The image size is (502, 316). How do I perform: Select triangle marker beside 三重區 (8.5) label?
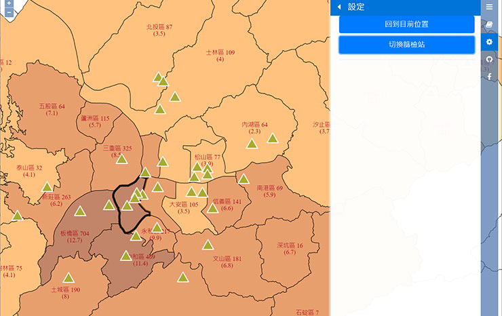[121, 159]
